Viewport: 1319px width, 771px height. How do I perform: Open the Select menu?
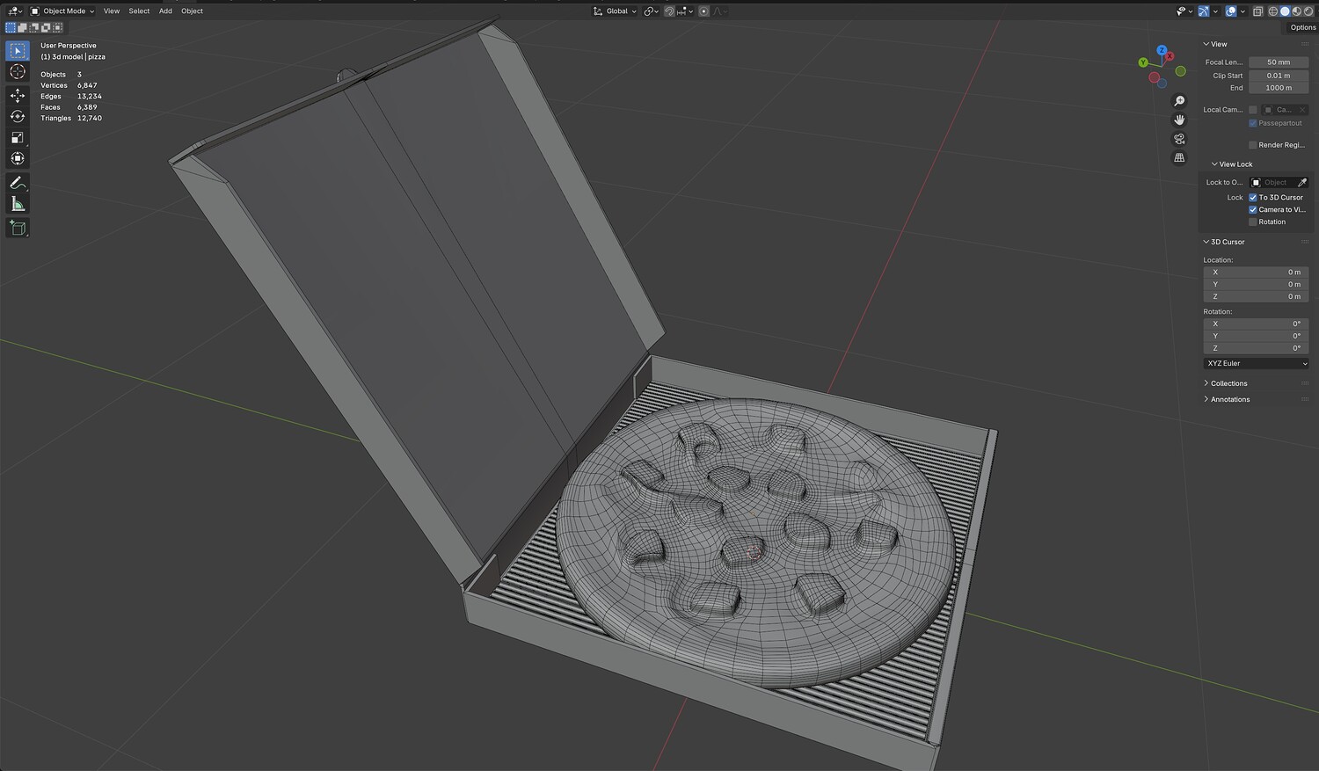point(139,11)
